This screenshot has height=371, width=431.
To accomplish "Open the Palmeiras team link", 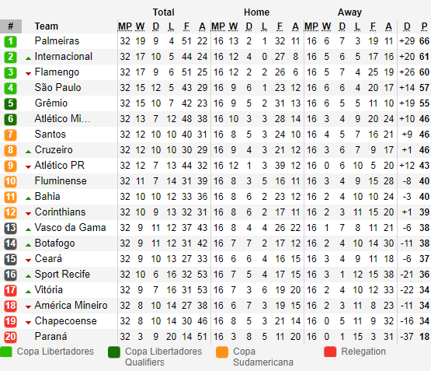I will coord(57,40).
